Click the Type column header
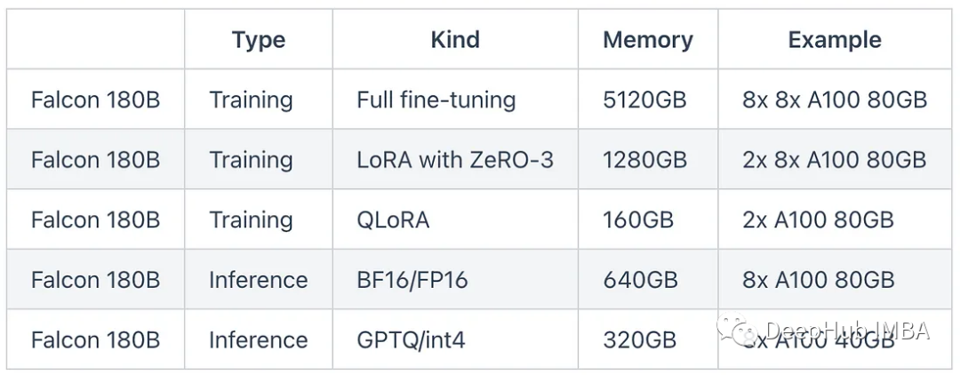Image resolution: width=960 pixels, height=375 pixels. tap(259, 40)
